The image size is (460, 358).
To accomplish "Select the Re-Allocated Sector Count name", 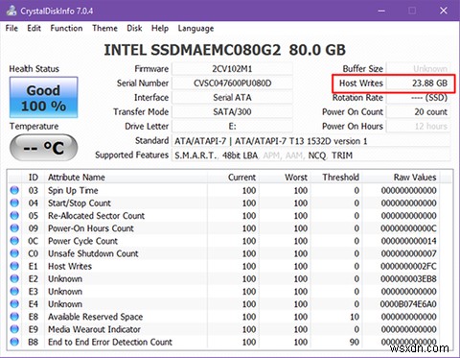I will pyautogui.click(x=96, y=216).
